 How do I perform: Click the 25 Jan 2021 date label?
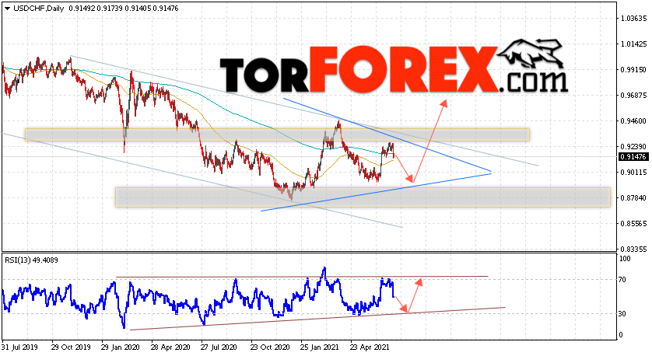point(319,347)
